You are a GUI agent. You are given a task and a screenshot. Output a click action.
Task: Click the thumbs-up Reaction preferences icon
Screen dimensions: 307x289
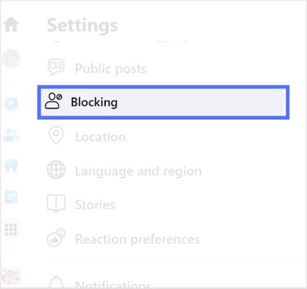point(56,238)
